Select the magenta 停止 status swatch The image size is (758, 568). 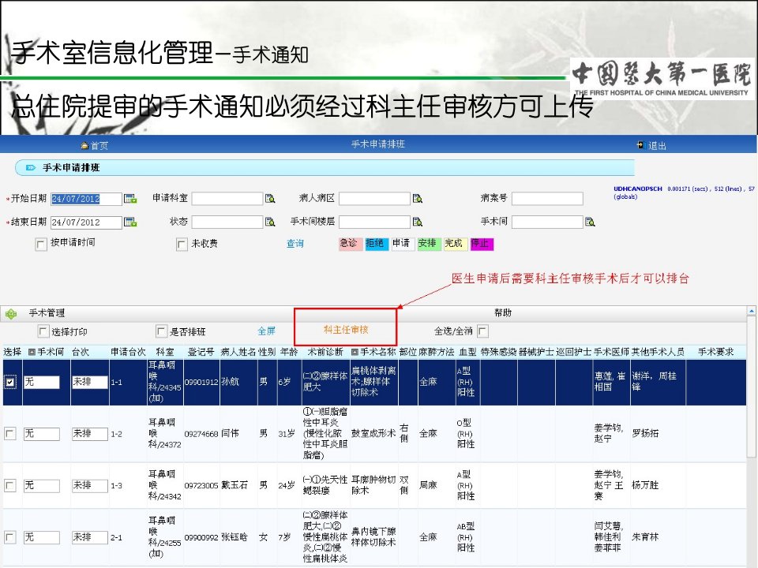[482, 244]
